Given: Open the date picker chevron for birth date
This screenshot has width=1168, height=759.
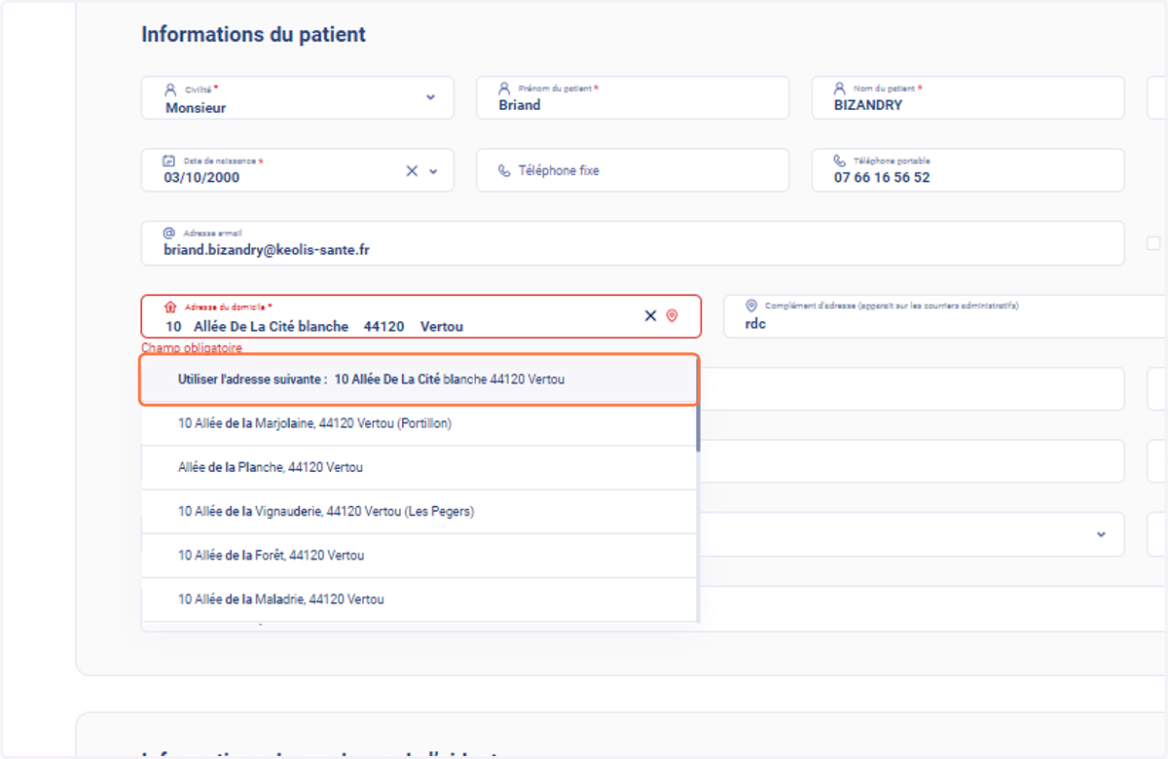Looking at the screenshot, I should 433,171.
